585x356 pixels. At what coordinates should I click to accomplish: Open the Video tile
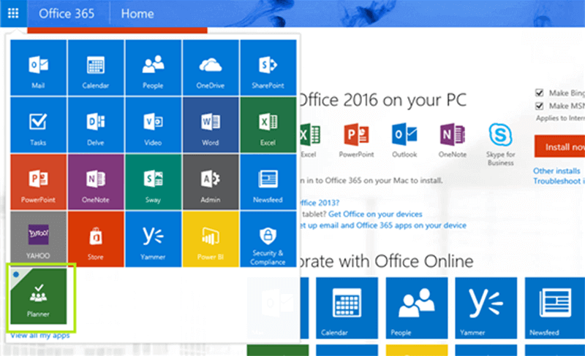click(154, 125)
